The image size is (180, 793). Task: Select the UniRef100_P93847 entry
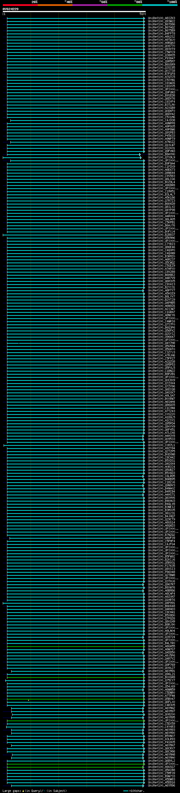[161, 59]
